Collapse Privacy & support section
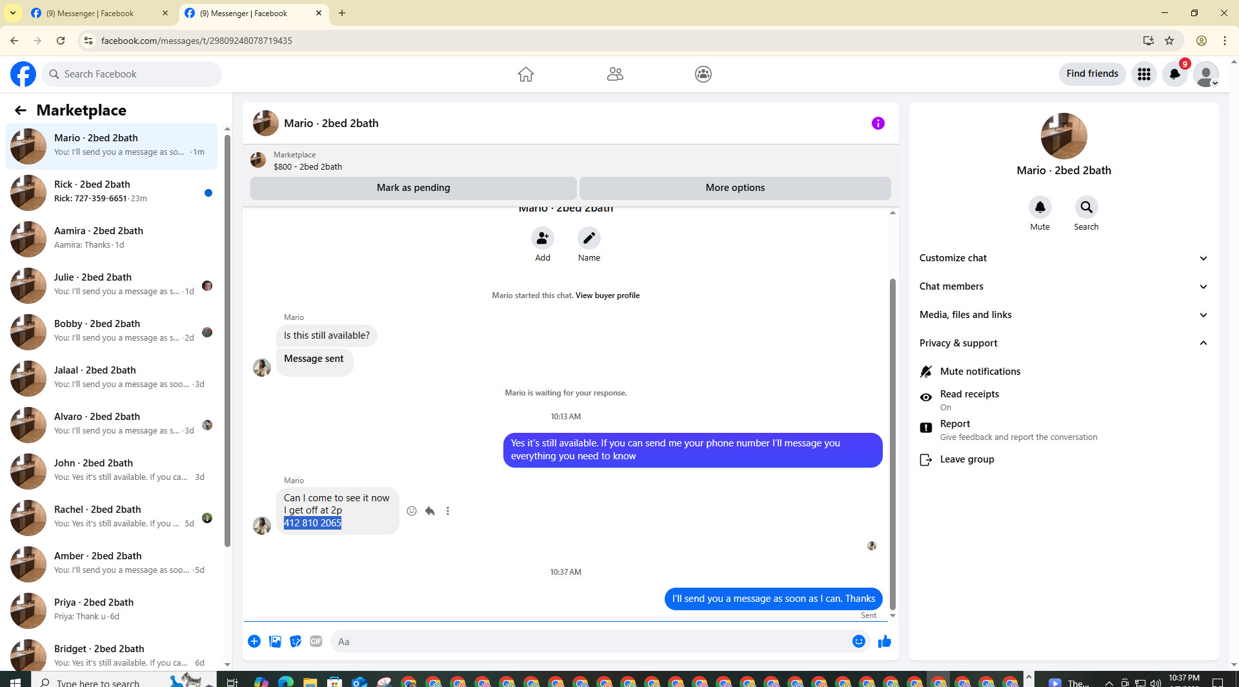 (x=1063, y=343)
